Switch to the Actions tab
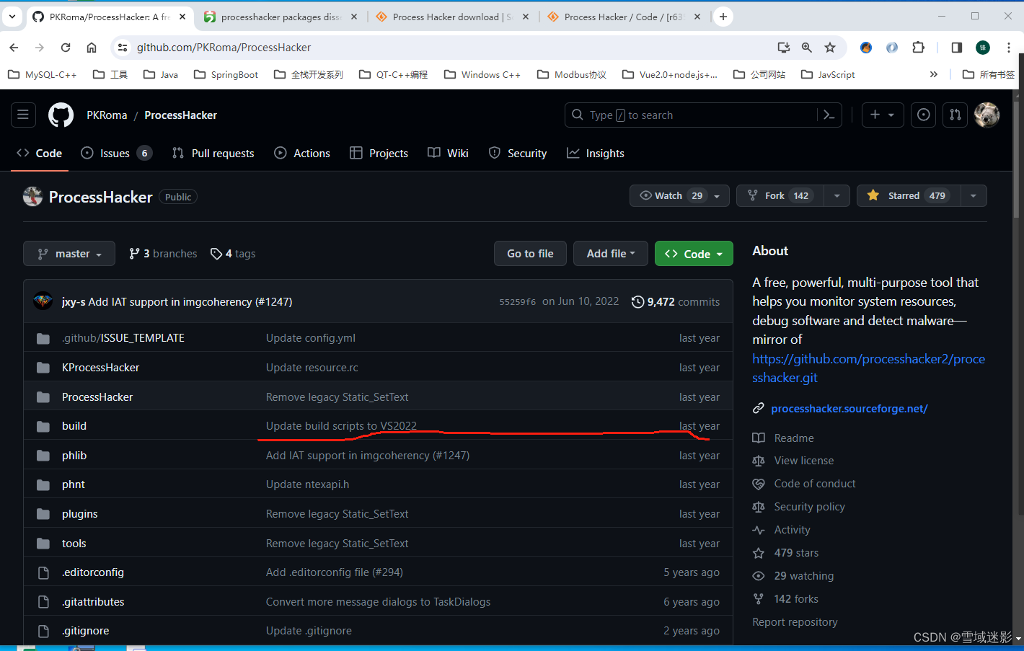This screenshot has height=651, width=1024. [302, 153]
